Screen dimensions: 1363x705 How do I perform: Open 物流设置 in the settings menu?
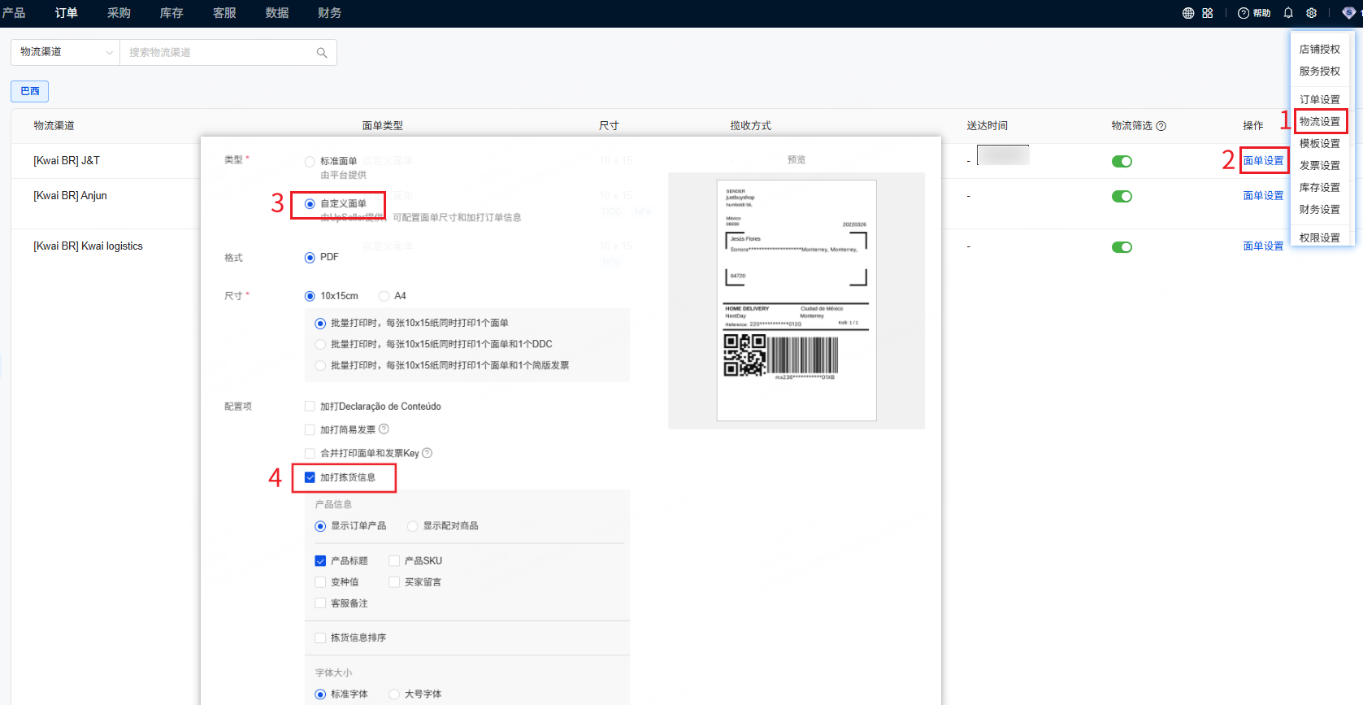[x=1319, y=122]
